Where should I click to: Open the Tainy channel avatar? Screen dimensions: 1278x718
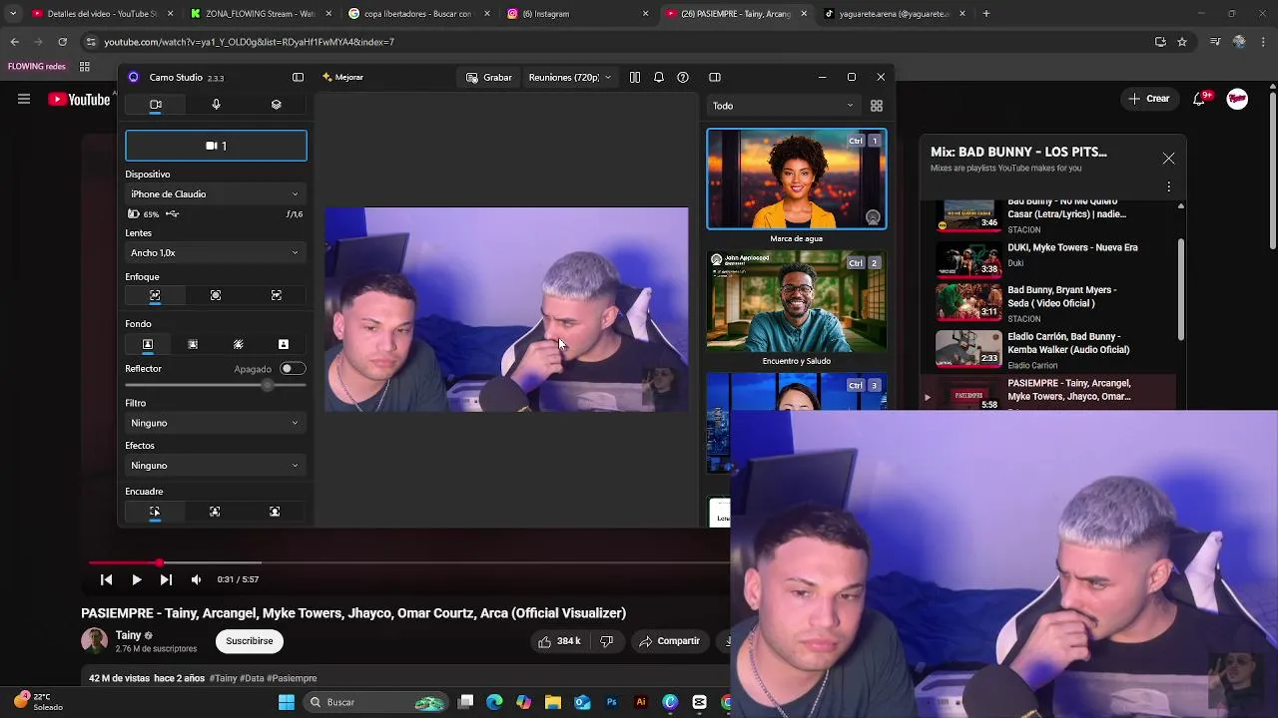94,640
